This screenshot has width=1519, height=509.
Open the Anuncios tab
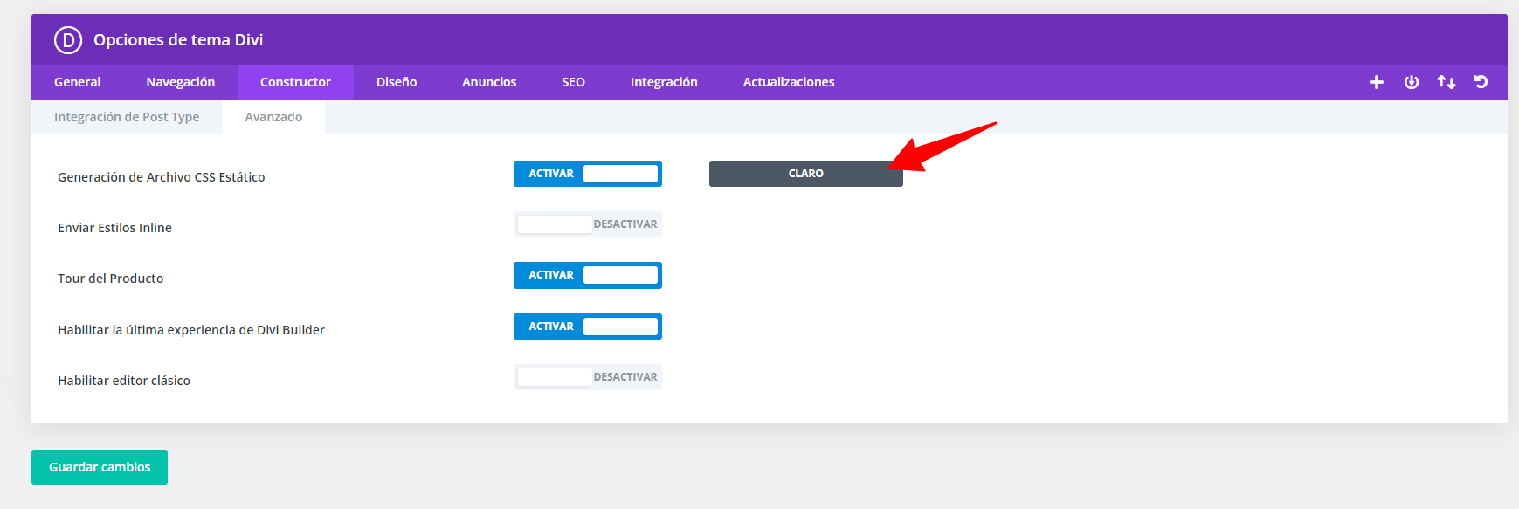click(x=489, y=82)
